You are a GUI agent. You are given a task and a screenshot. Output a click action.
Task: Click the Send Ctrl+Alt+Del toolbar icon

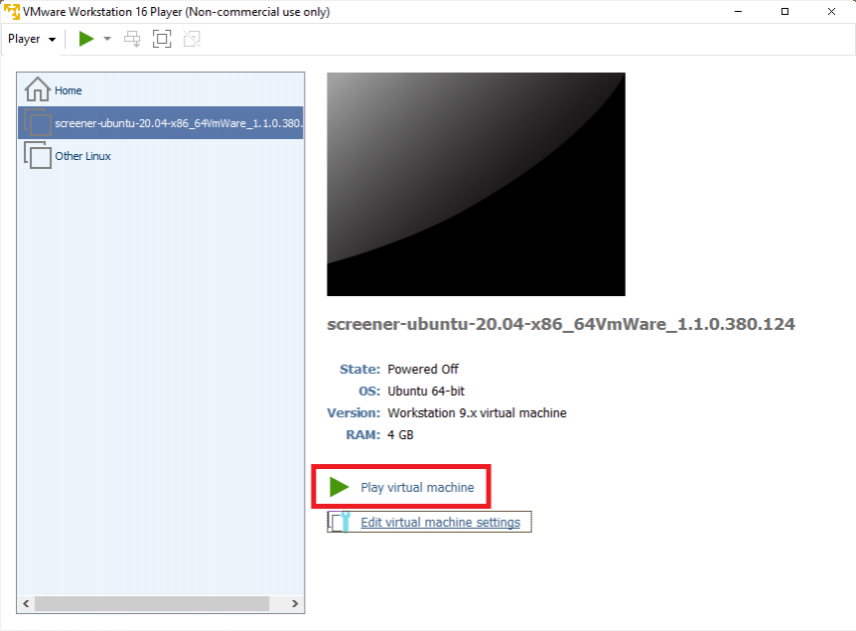pos(132,39)
